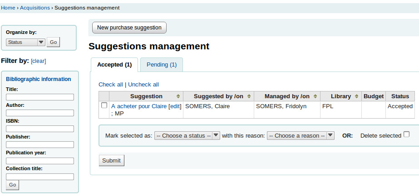Select the Accepted (1) tab
The image size is (419, 196).
click(x=114, y=65)
